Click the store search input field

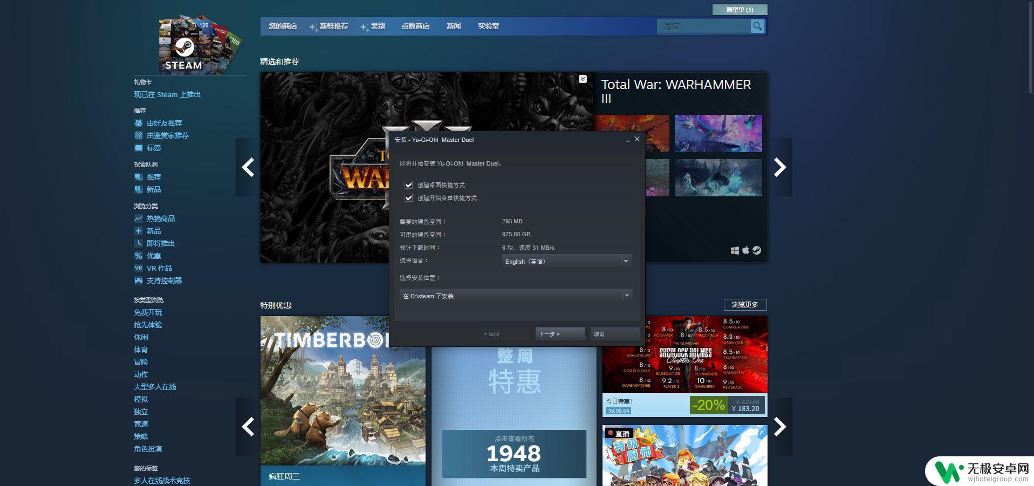tap(704, 26)
